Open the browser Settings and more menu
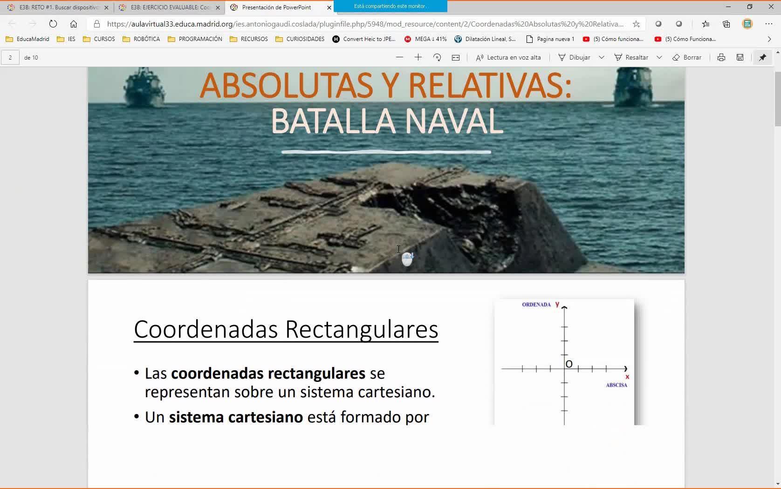 click(x=768, y=24)
